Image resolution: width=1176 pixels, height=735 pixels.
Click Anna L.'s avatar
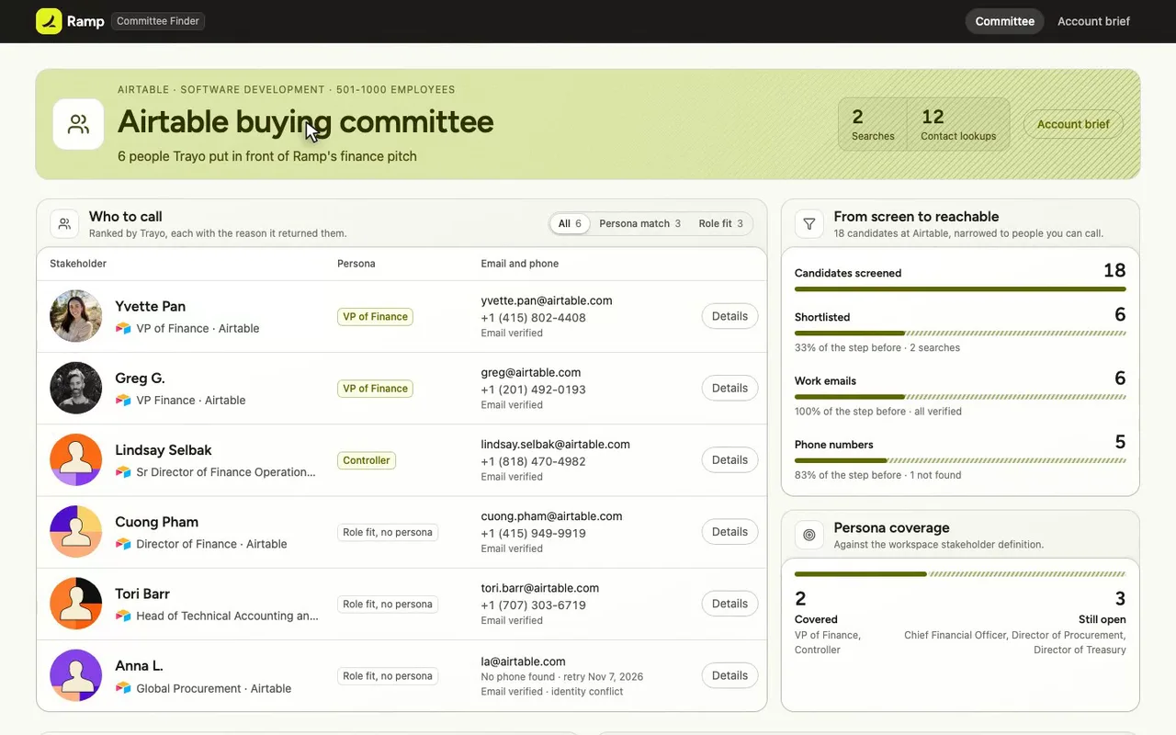[75, 675]
